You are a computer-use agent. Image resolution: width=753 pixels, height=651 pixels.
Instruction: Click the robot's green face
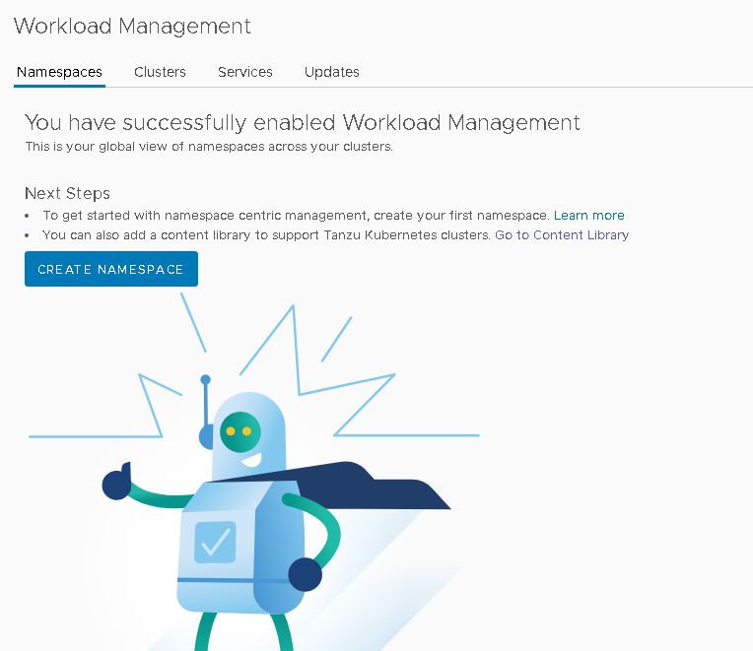240,431
